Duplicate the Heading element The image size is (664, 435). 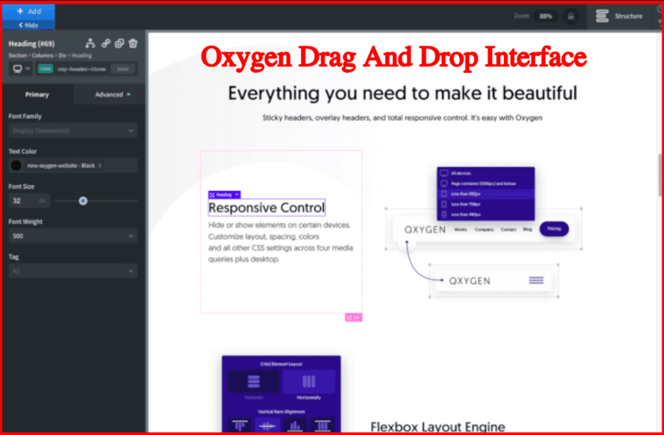point(120,43)
